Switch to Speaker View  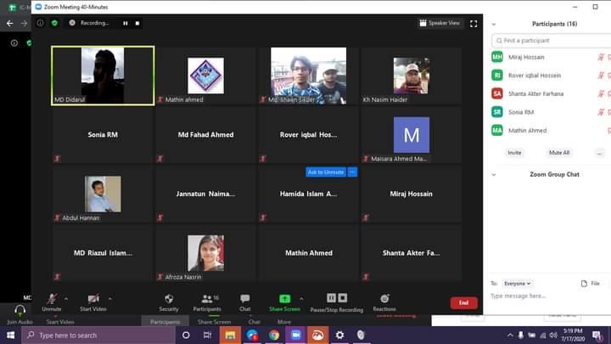(440, 23)
